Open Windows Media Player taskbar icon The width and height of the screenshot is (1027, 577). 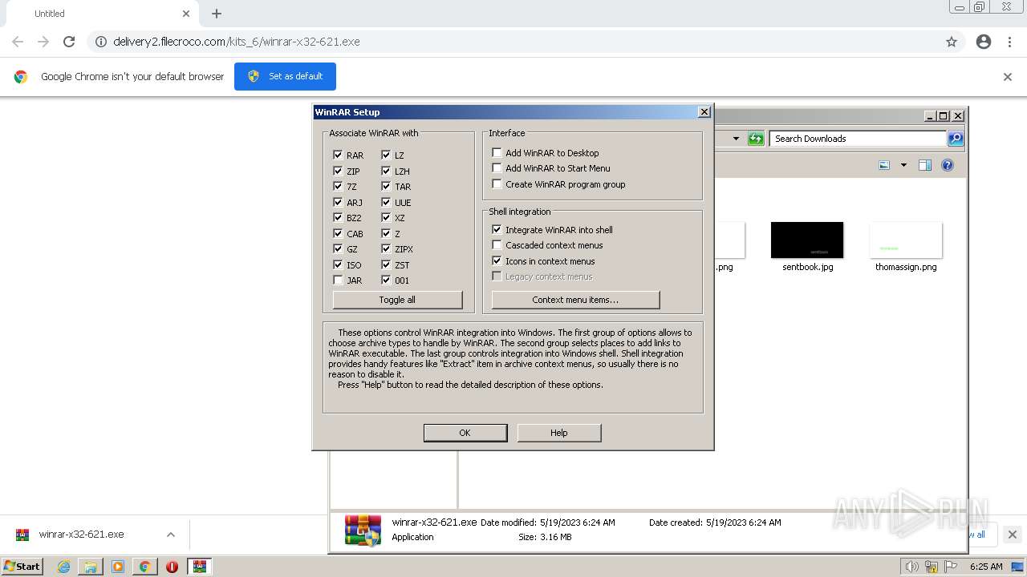118,567
